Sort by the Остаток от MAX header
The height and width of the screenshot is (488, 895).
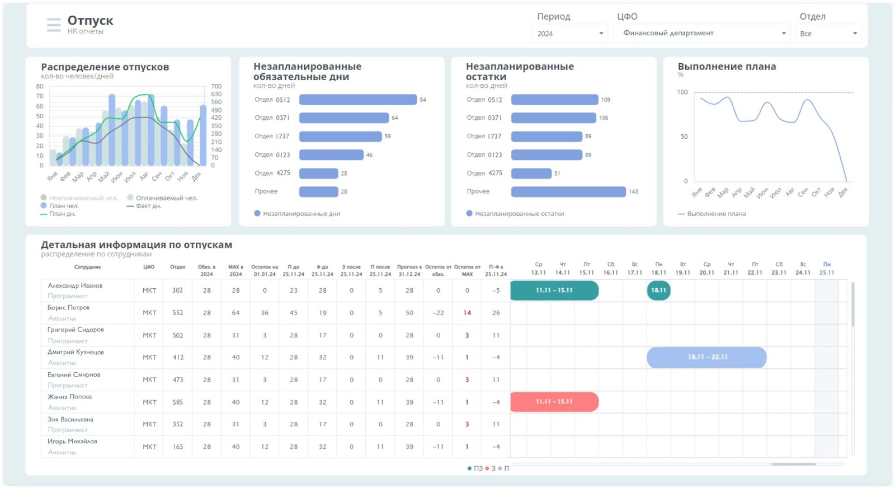click(467, 270)
